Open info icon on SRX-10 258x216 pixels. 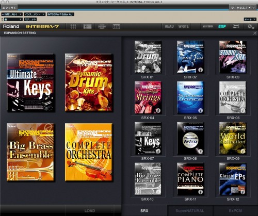(158, 192)
